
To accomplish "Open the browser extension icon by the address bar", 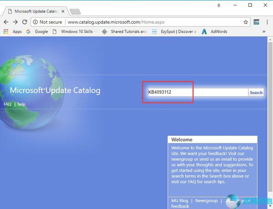I will coord(256,22).
